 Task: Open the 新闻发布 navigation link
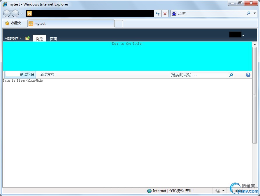[x=47, y=74]
